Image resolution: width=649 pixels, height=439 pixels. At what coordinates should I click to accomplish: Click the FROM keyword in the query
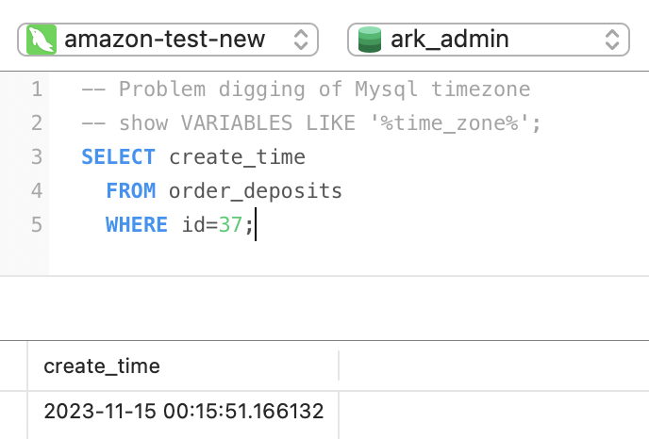click(131, 191)
